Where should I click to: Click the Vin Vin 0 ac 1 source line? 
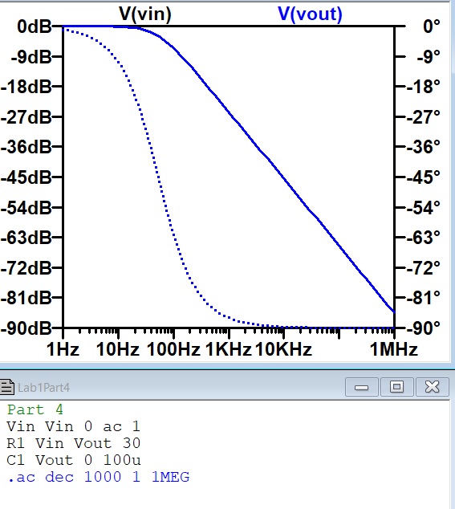pyautogui.click(x=73, y=426)
